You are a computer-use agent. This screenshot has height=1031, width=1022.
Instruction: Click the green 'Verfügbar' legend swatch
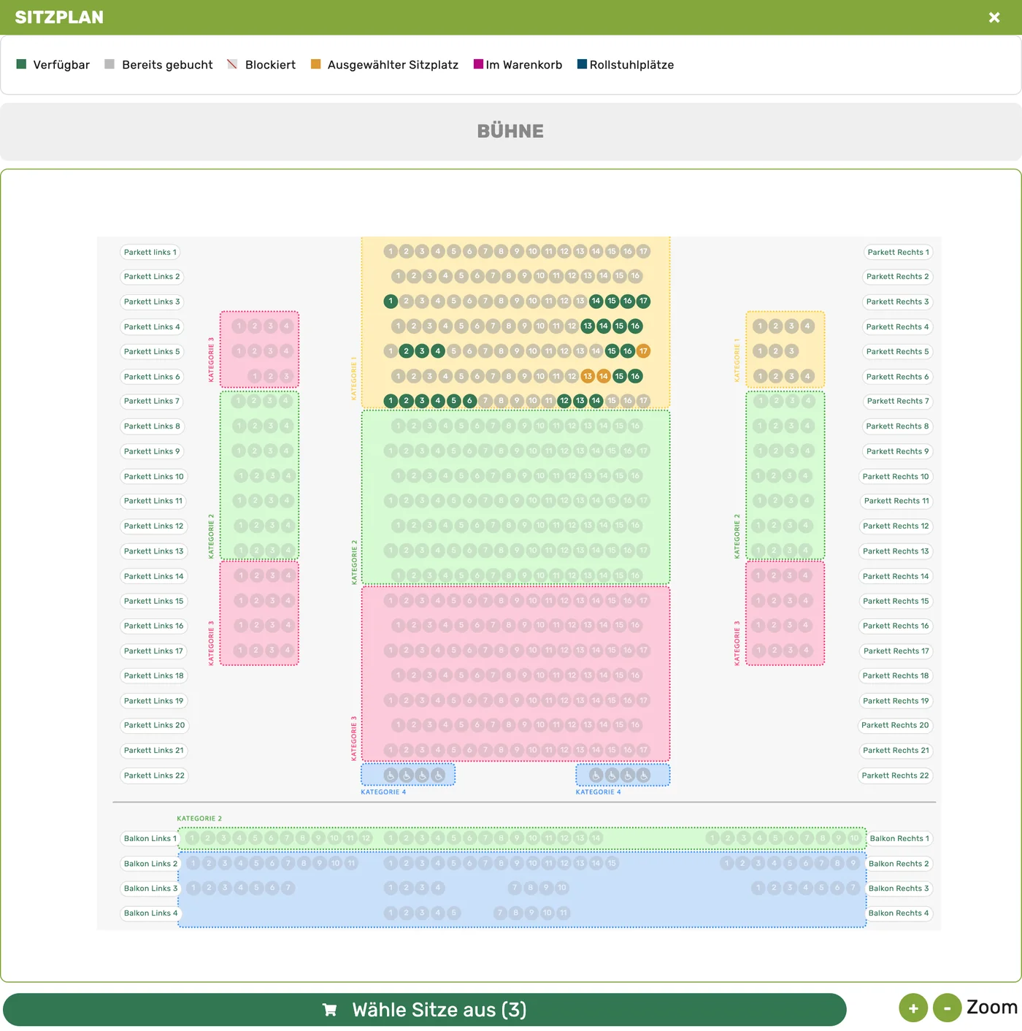(21, 64)
